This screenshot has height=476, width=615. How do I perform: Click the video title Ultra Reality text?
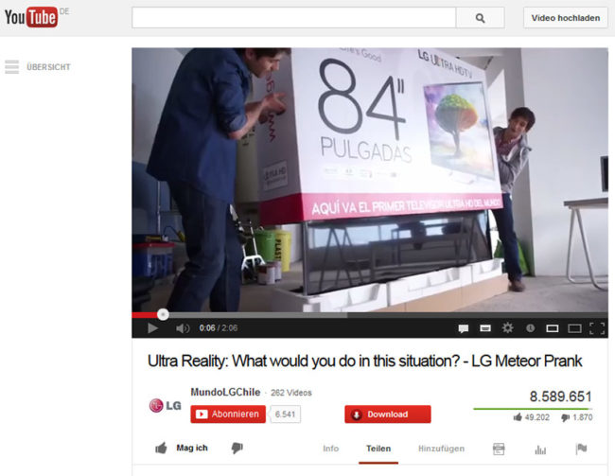point(364,361)
